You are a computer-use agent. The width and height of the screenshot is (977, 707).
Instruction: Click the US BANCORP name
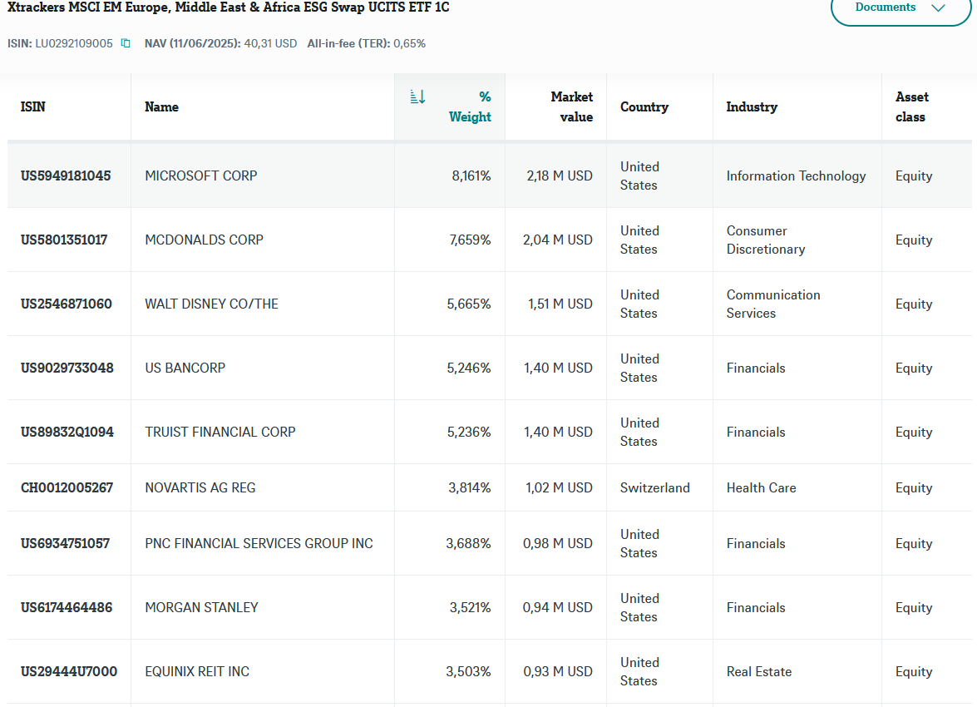pos(185,368)
